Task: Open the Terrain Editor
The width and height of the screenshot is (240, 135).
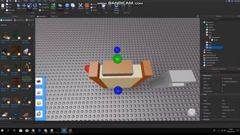Action: point(53,6)
